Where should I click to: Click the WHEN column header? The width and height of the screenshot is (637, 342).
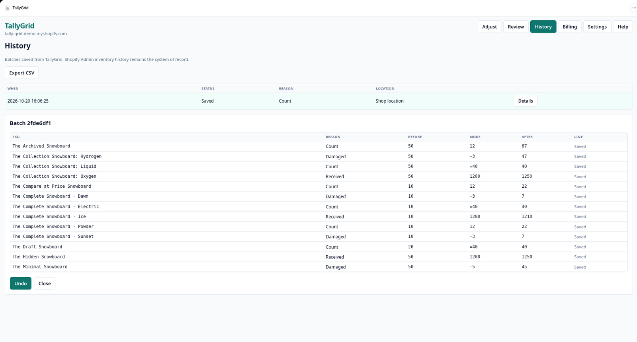(13, 89)
